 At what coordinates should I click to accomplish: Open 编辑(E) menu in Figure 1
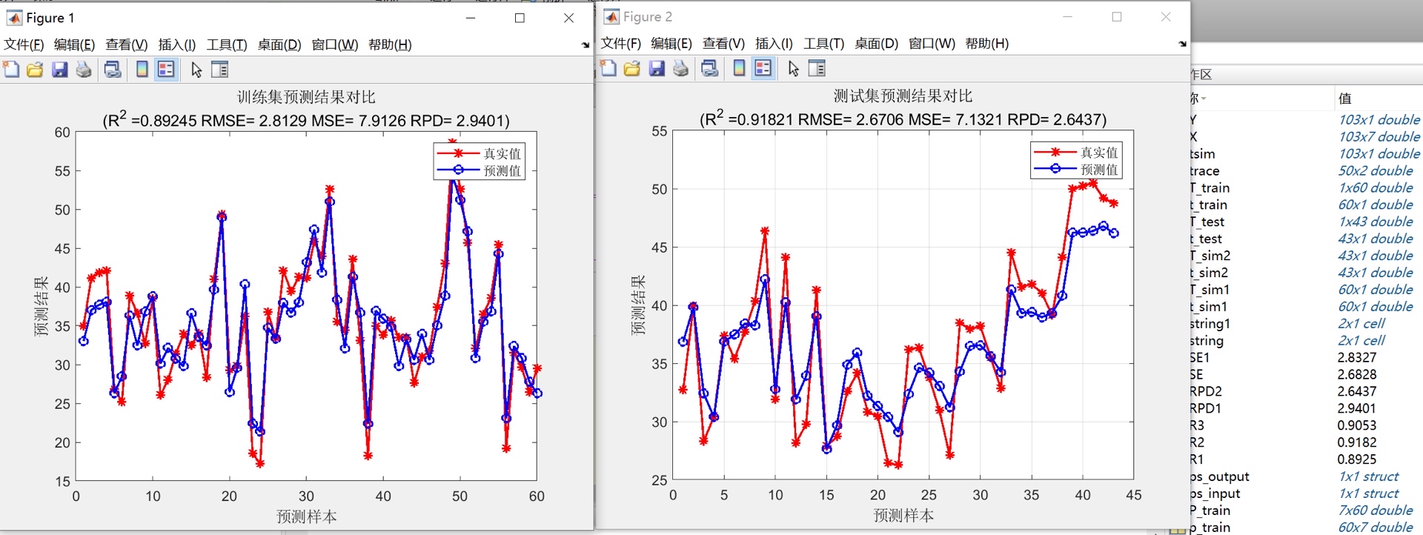point(74,44)
